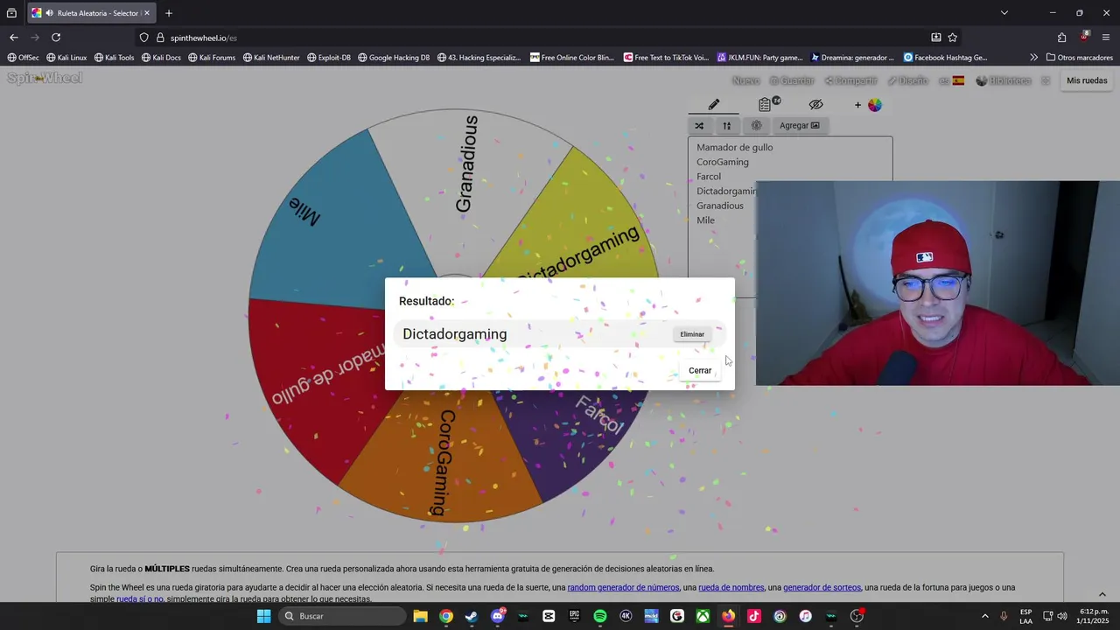The image size is (1120, 630).
Task: Open the OffSec bookmark
Action: [24, 58]
